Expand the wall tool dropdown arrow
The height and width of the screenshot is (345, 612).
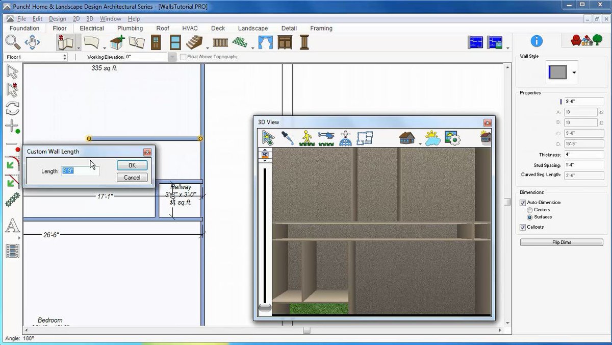(78, 48)
